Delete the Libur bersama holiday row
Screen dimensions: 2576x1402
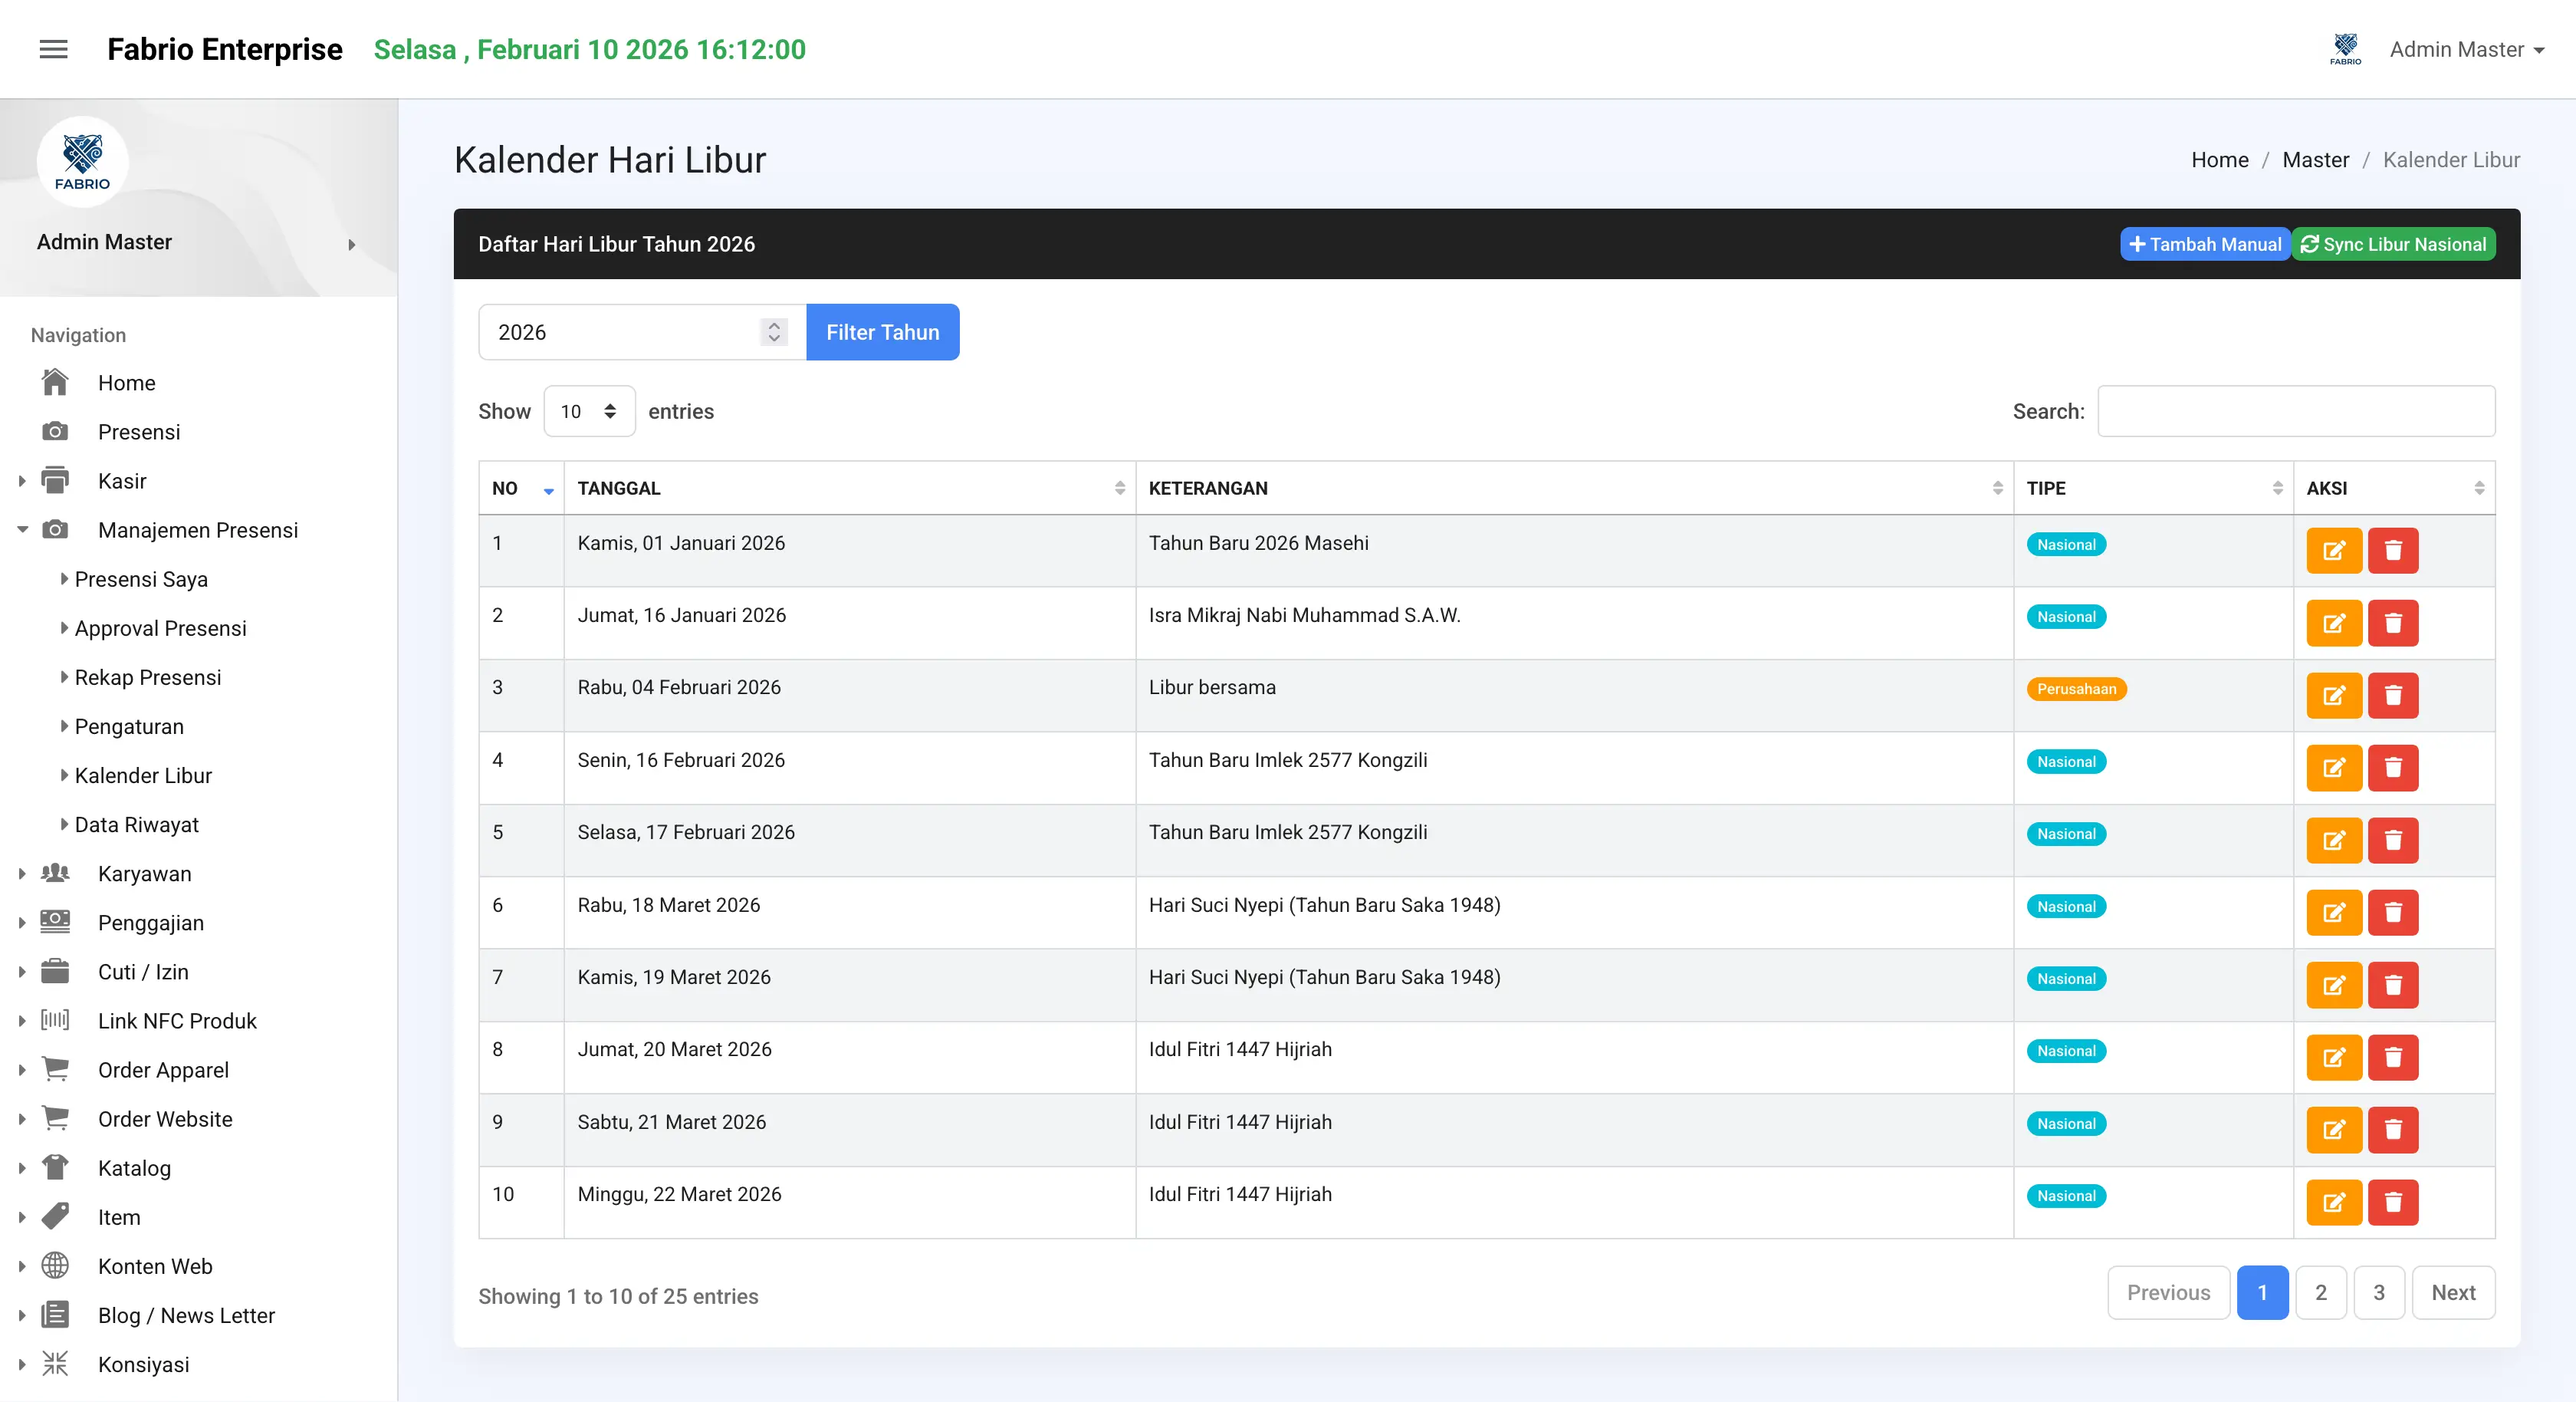click(2393, 695)
